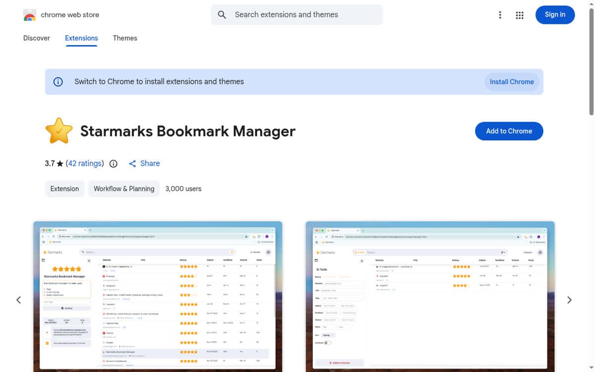This screenshot has width=595, height=372.
Task: Go to previous screenshot with left arrow
Action: 19,300
